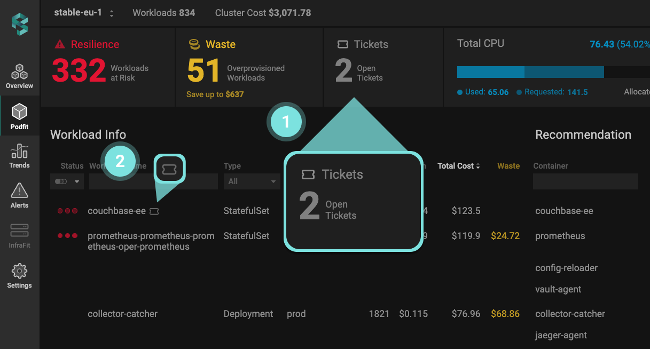Click the ticket filter icon in Workload header
The image size is (650, 349).
(x=169, y=169)
